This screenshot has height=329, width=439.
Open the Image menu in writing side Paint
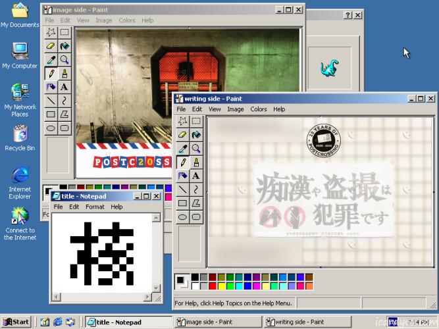[x=235, y=109]
